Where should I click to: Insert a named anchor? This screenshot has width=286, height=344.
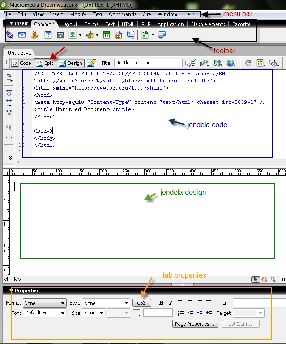34,34
